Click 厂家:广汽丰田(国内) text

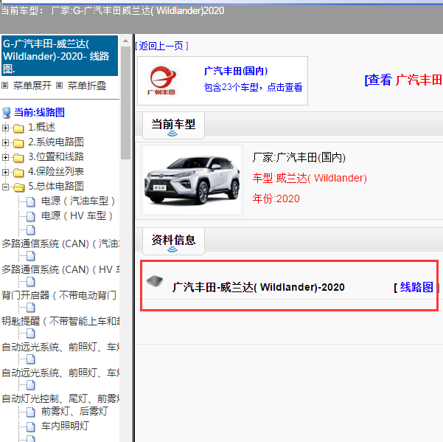[x=299, y=157]
